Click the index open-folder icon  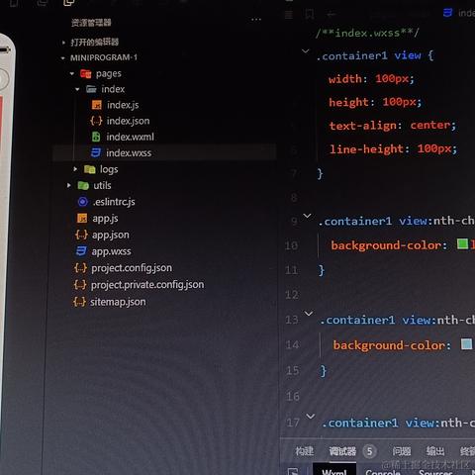tap(91, 89)
